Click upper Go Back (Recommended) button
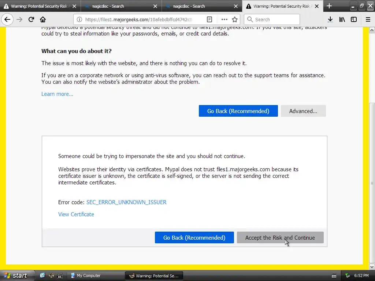375x281 pixels. (x=238, y=111)
